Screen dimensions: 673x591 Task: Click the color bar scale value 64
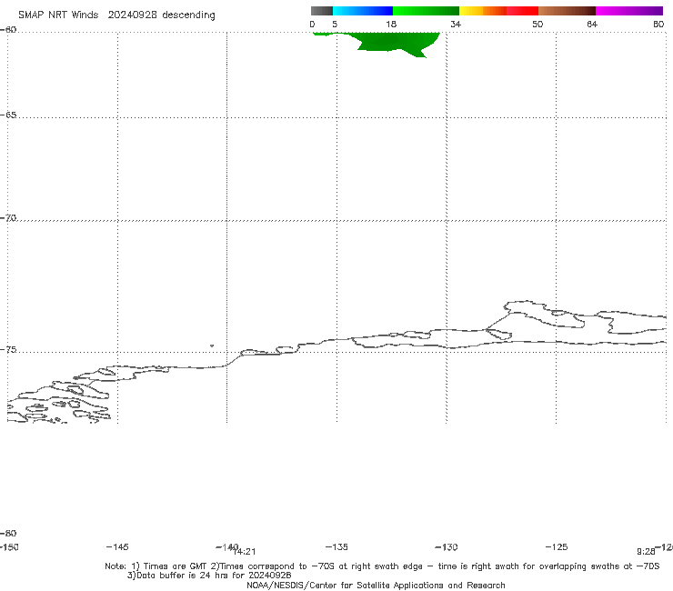click(592, 25)
